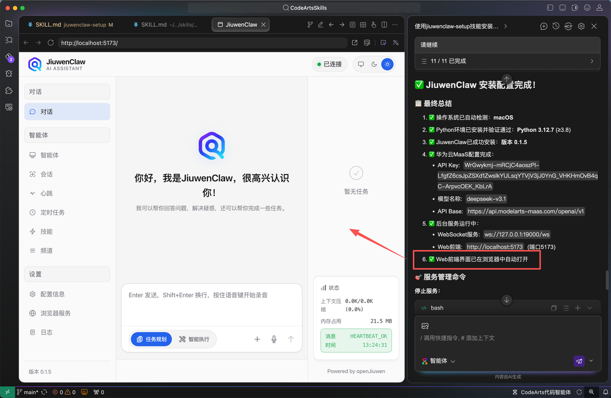Select 对话 item in JiuwenClaw sidebar

67,112
